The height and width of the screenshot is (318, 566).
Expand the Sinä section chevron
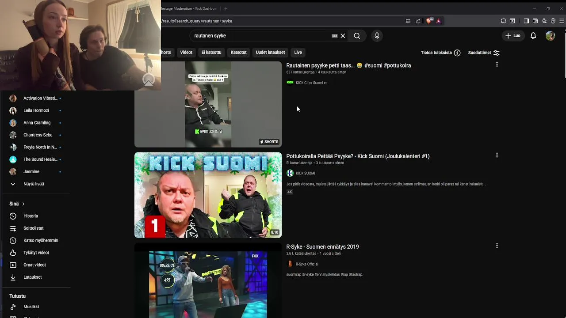click(x=23, y=204)
